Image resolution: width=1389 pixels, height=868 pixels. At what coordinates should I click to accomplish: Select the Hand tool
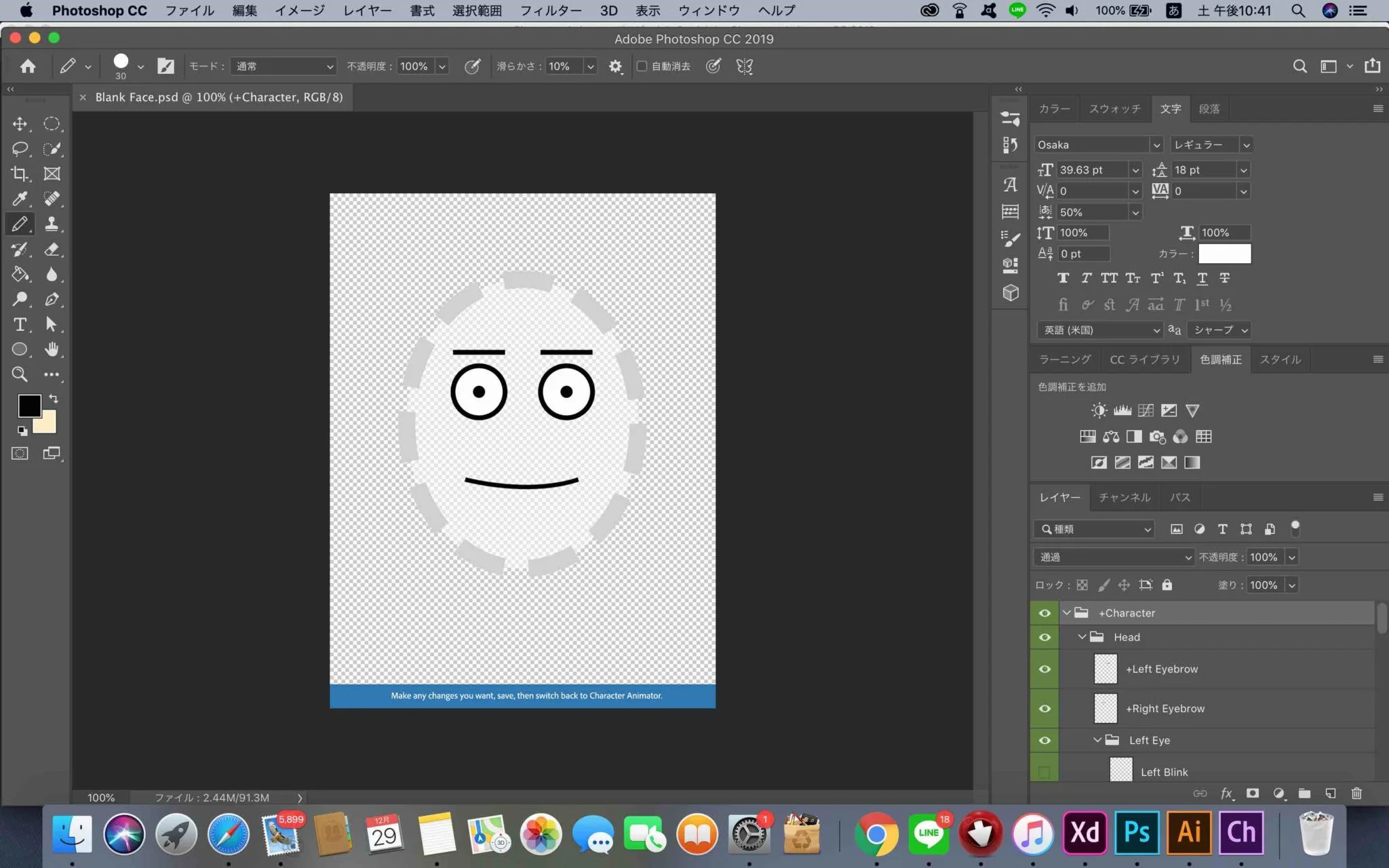tap(52, 349)
